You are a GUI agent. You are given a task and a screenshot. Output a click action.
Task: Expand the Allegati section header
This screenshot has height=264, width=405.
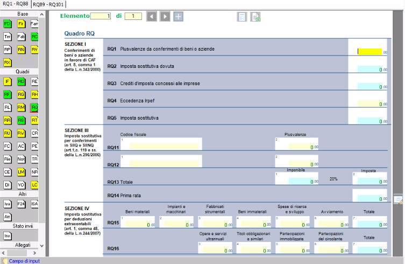[x=19, y=245]
